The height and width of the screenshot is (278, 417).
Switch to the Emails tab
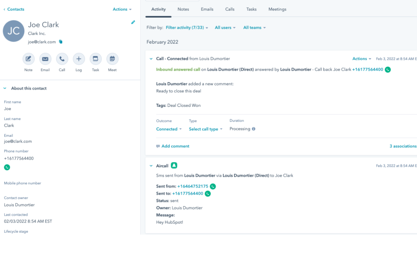pyautogui.click(x=207, y=9)
